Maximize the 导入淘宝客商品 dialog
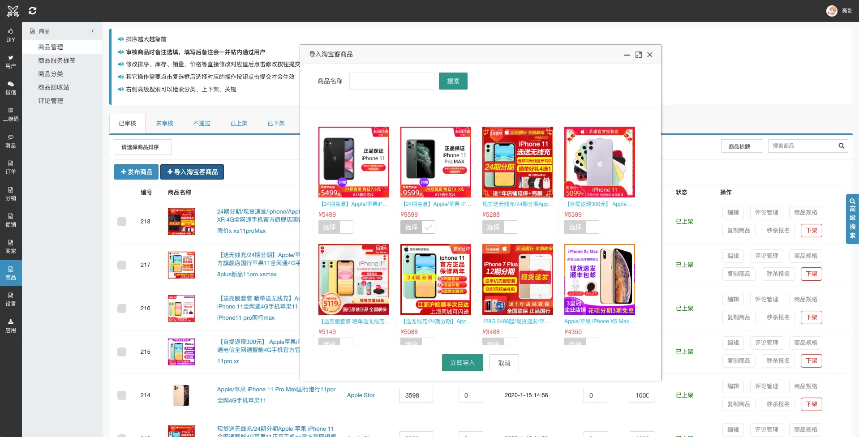The height and width of the screenshot is (437, 859). pos(638,55)
